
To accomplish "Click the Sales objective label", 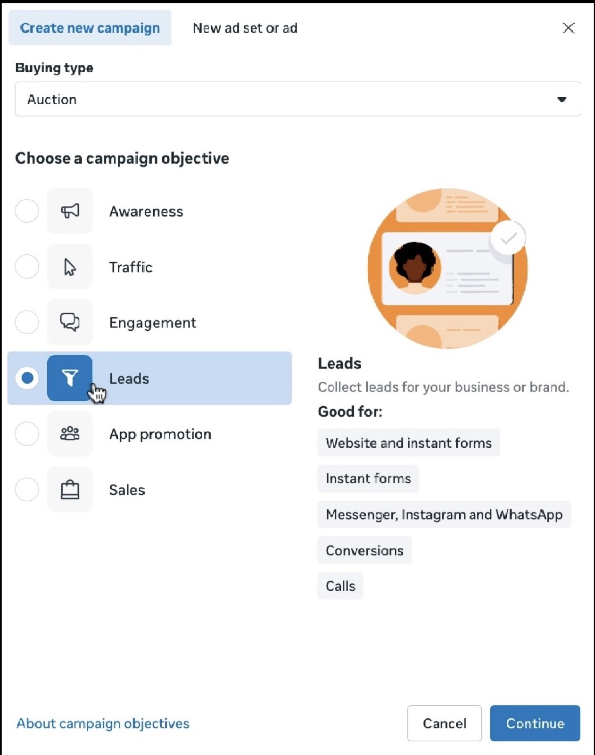I will (127, 490).
